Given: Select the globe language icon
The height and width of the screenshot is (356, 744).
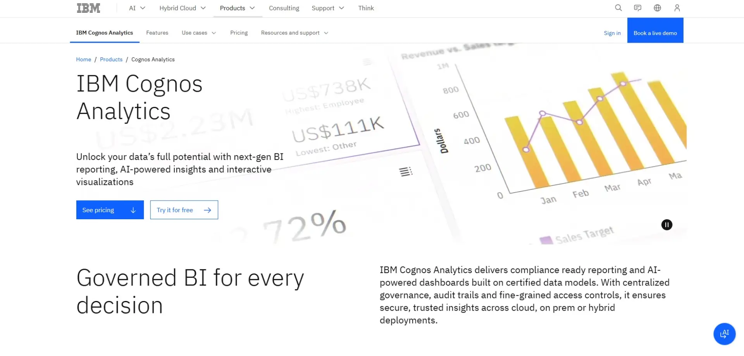Looking at the screenshot, I should (657, 8).
